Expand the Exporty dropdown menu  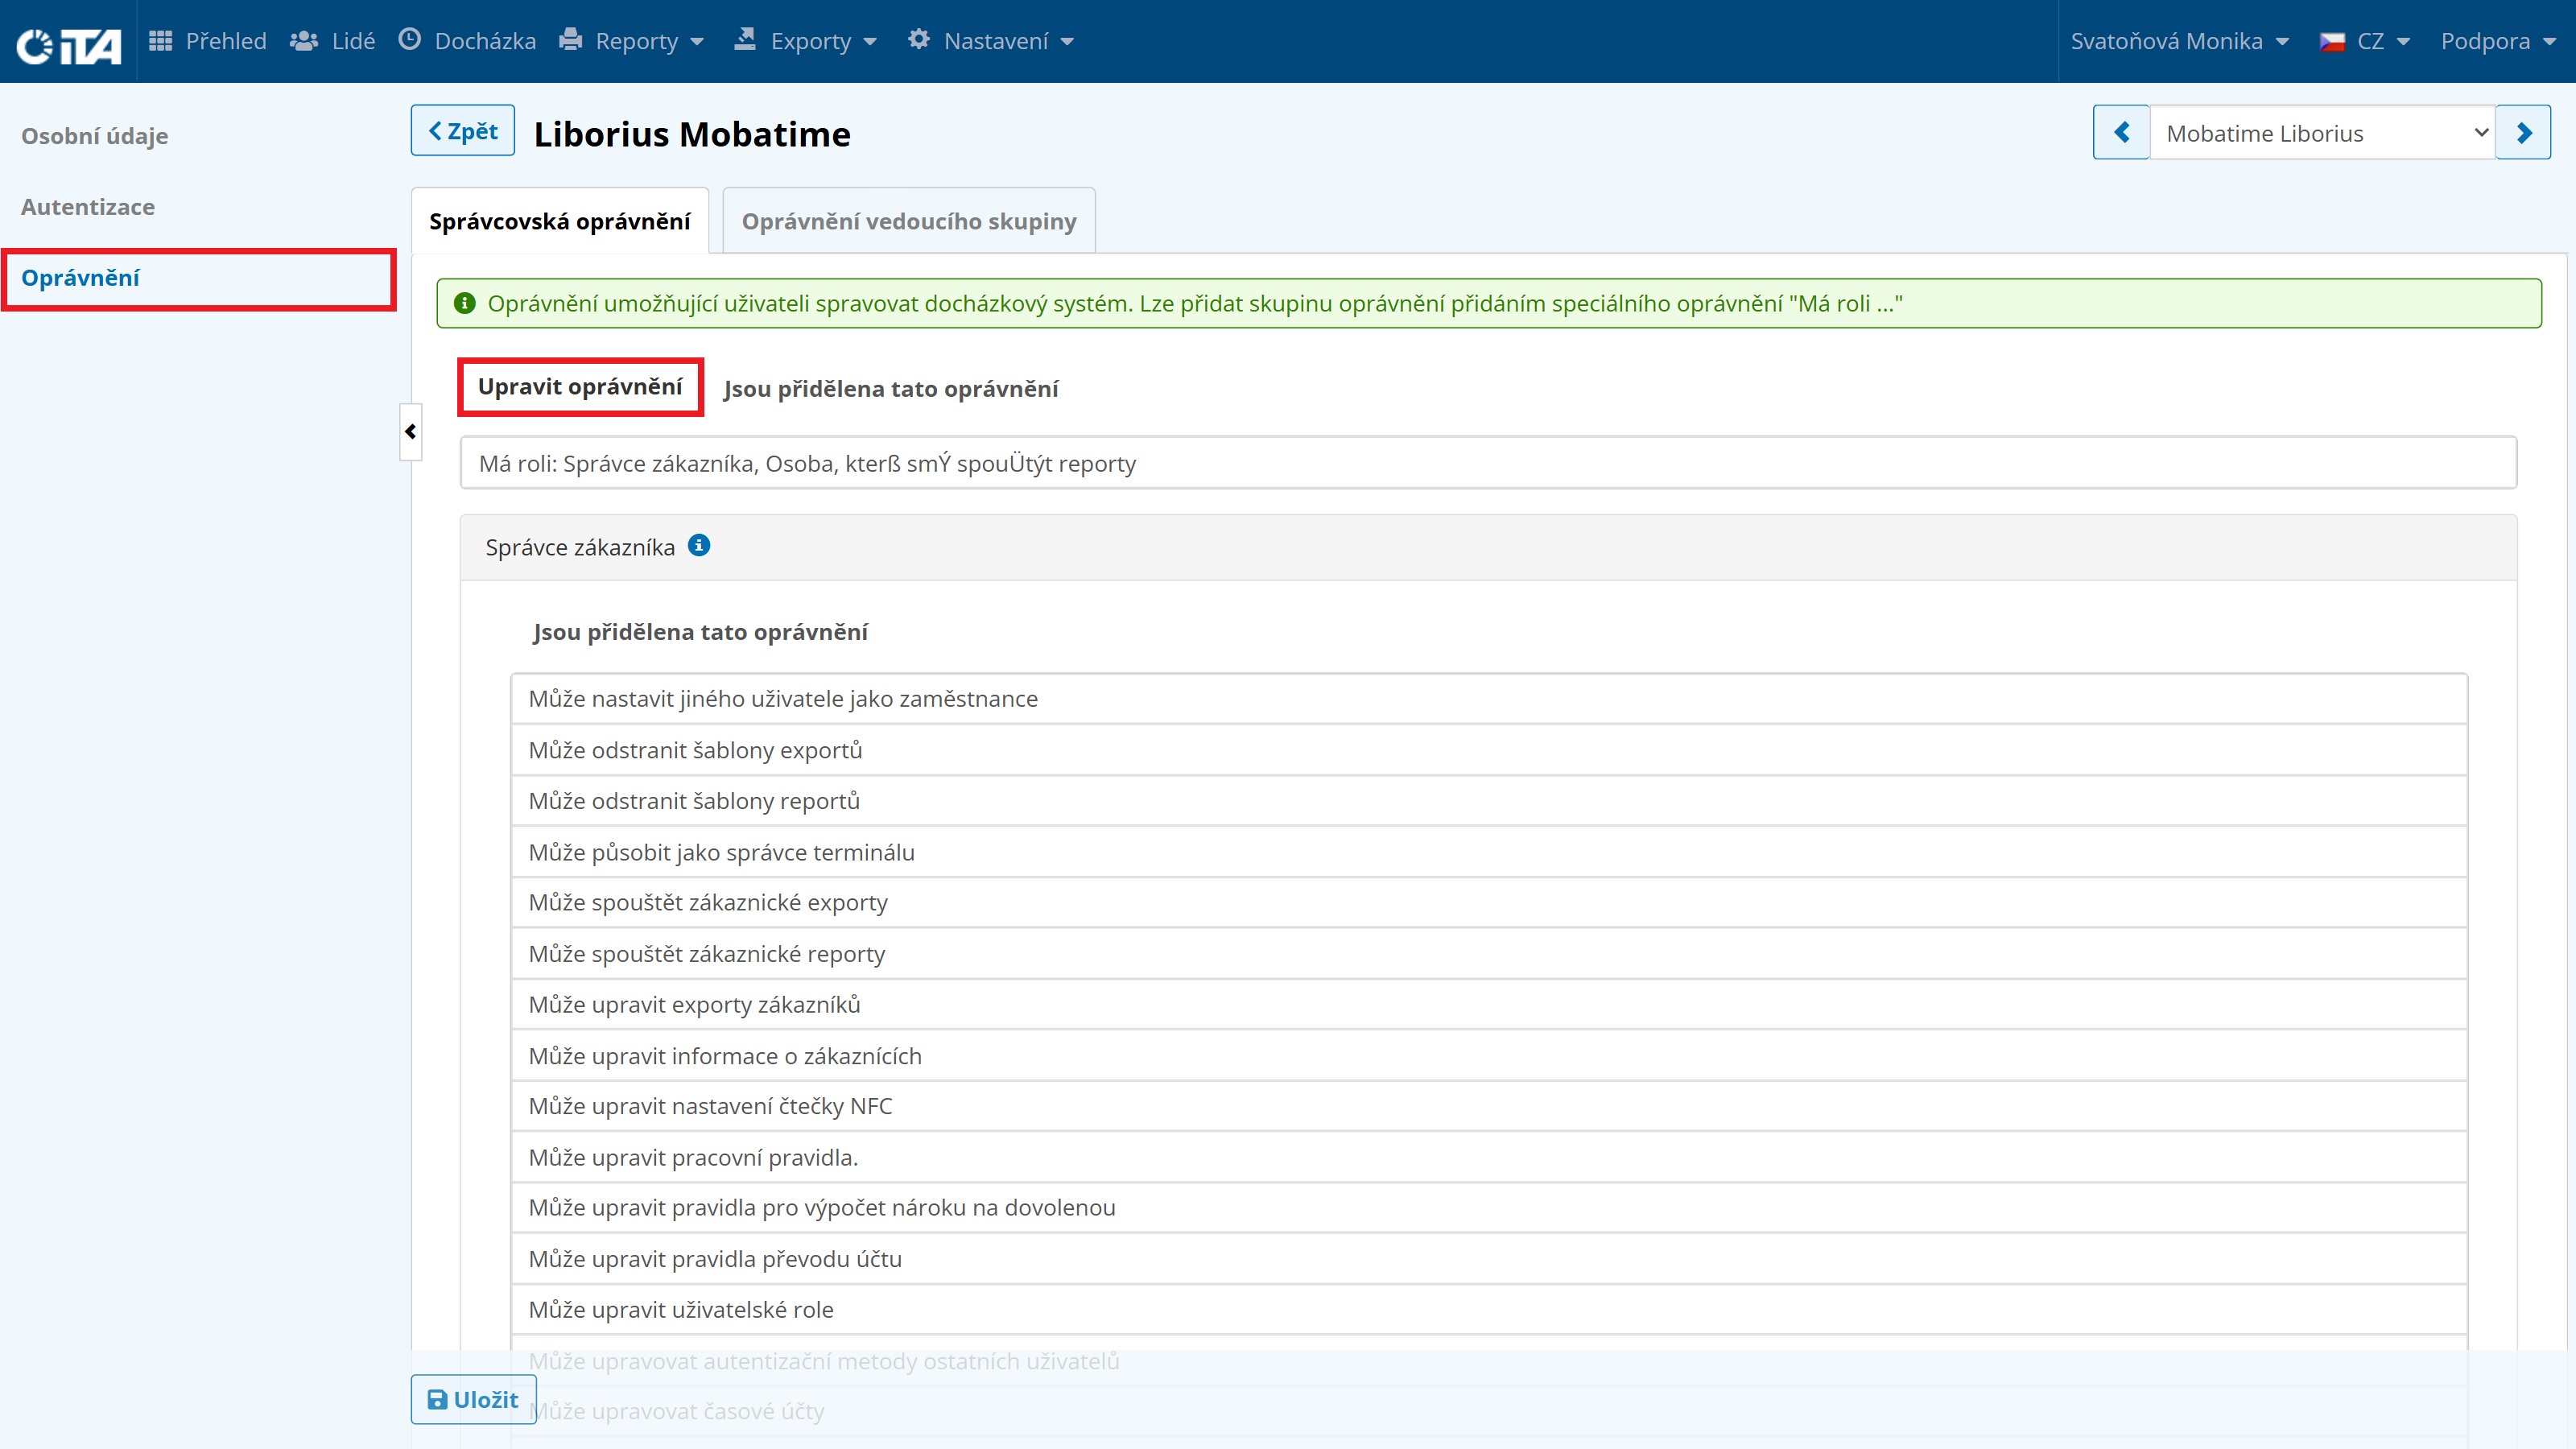tap(805, 41)
